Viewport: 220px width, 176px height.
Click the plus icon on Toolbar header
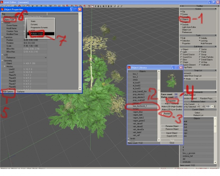[x=183, y=6]
